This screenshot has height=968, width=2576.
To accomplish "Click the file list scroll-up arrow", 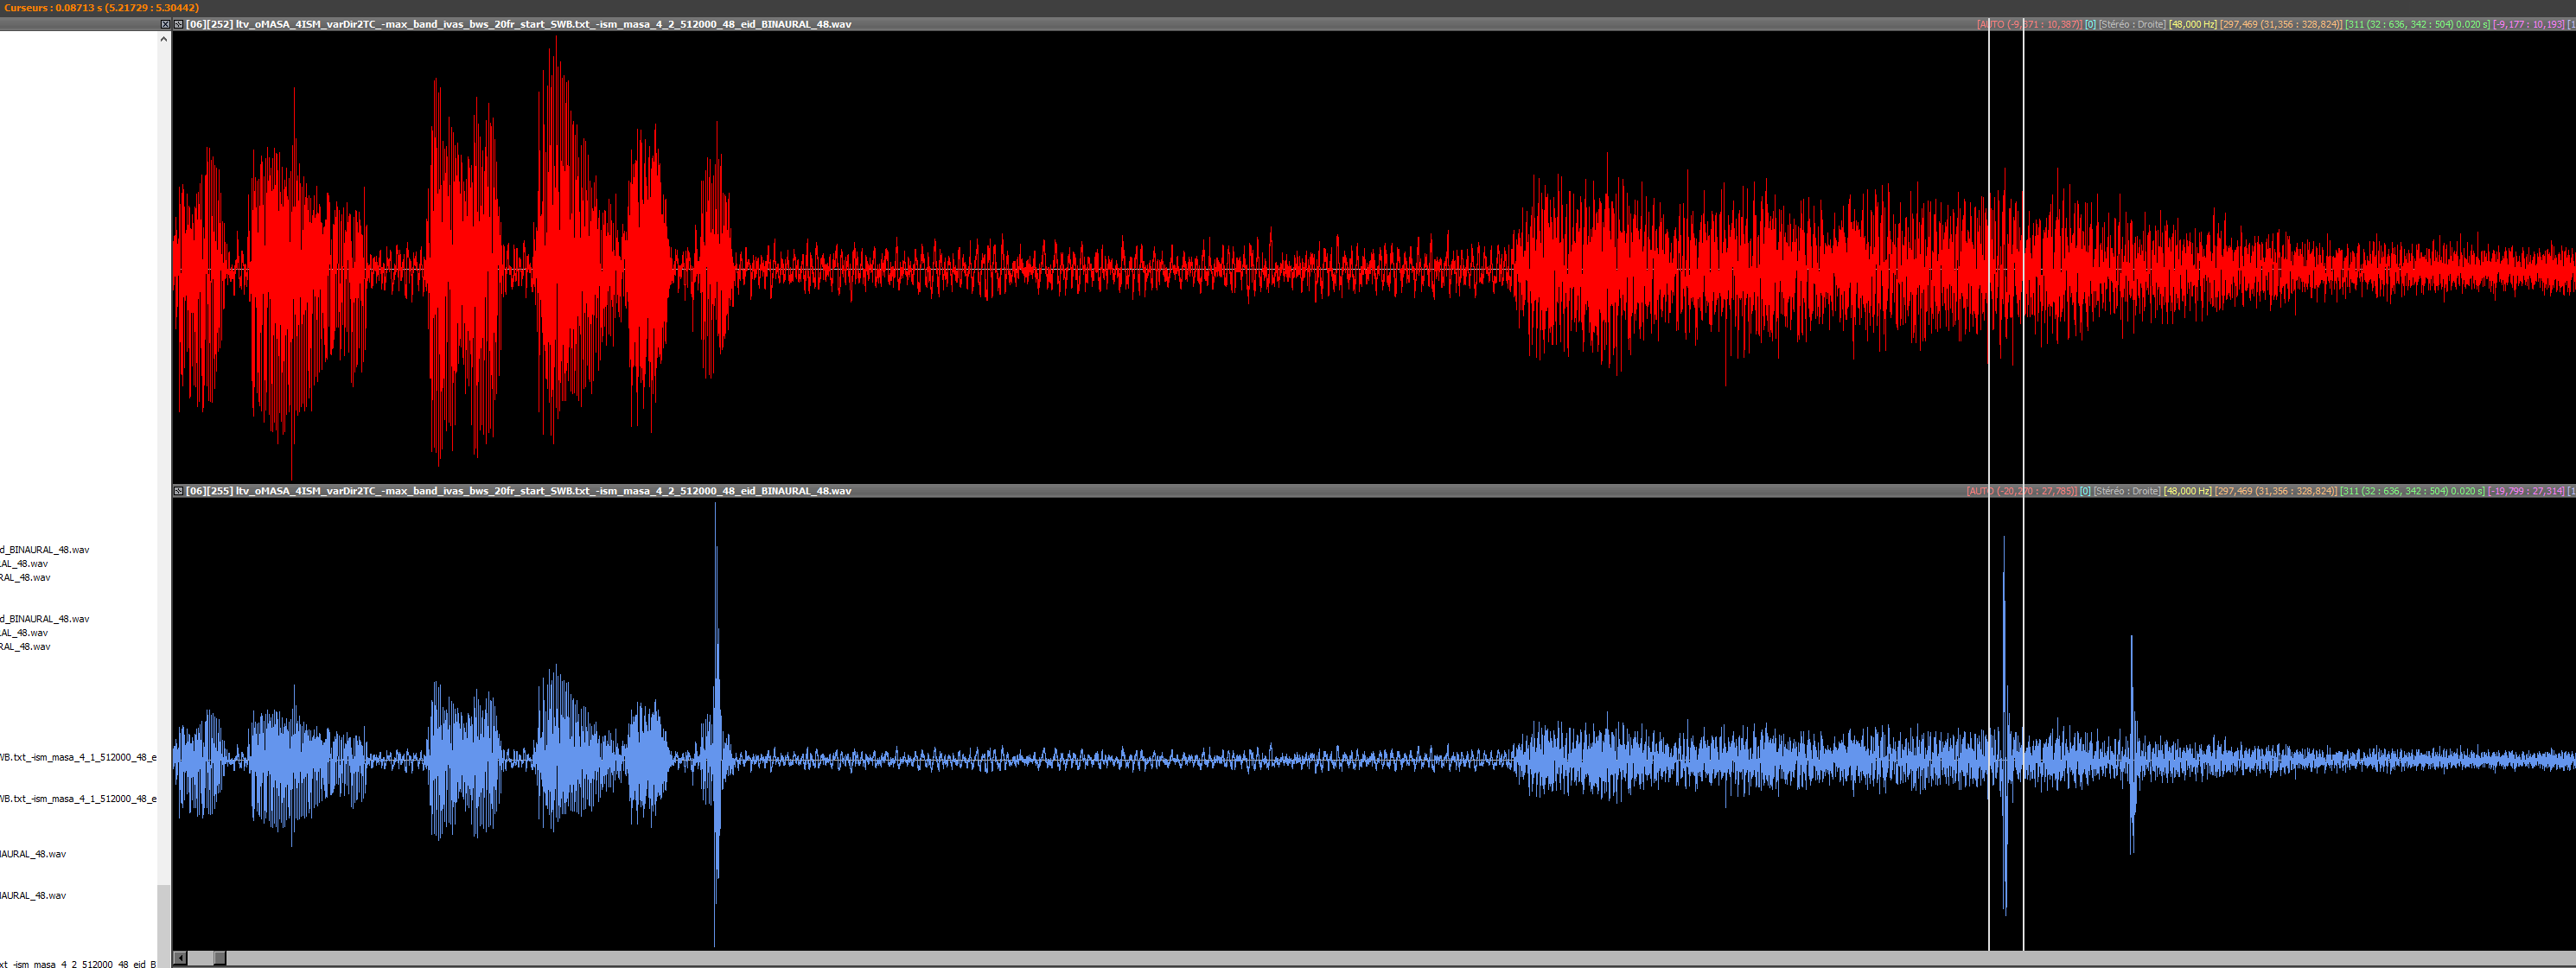I will (x=164, y=39).
